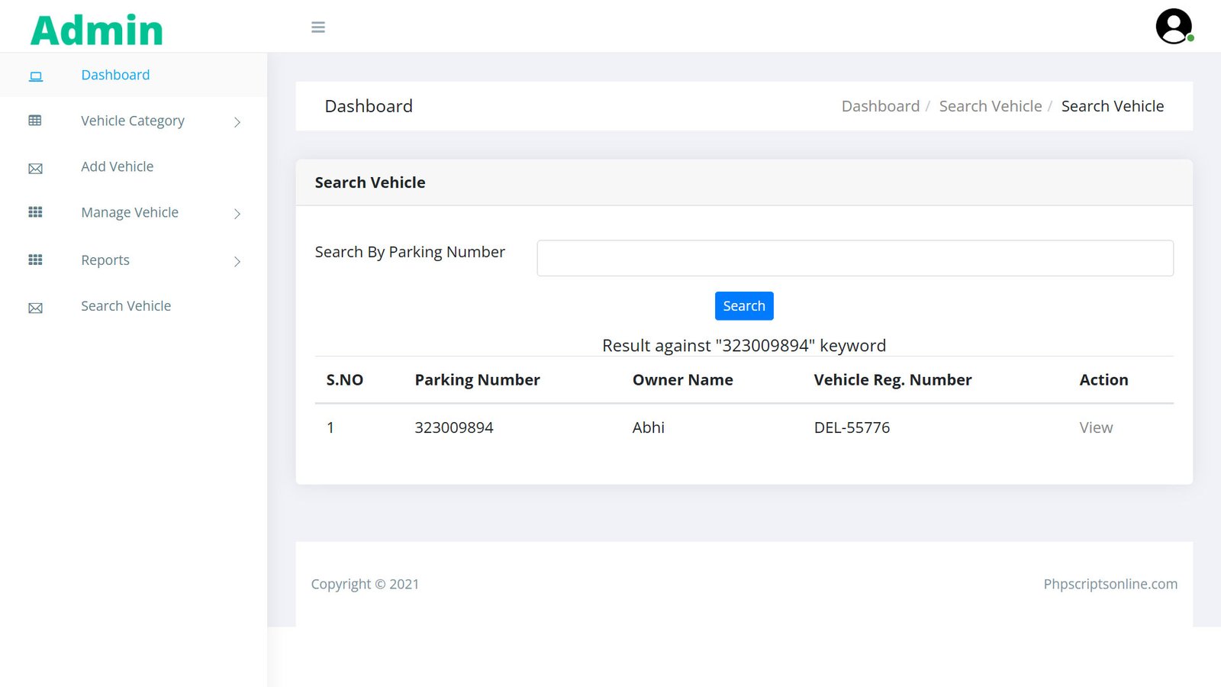Click the table icon beside Vehicle Category
Image resolution: width=1221 pixels, height=687 pixels.
[x=35, y=121]
